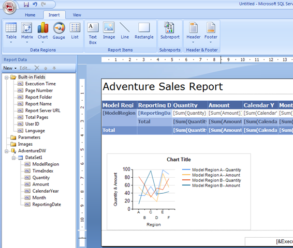
Task: Save the report with the floppy disk icon
Action: coord(26,4)
